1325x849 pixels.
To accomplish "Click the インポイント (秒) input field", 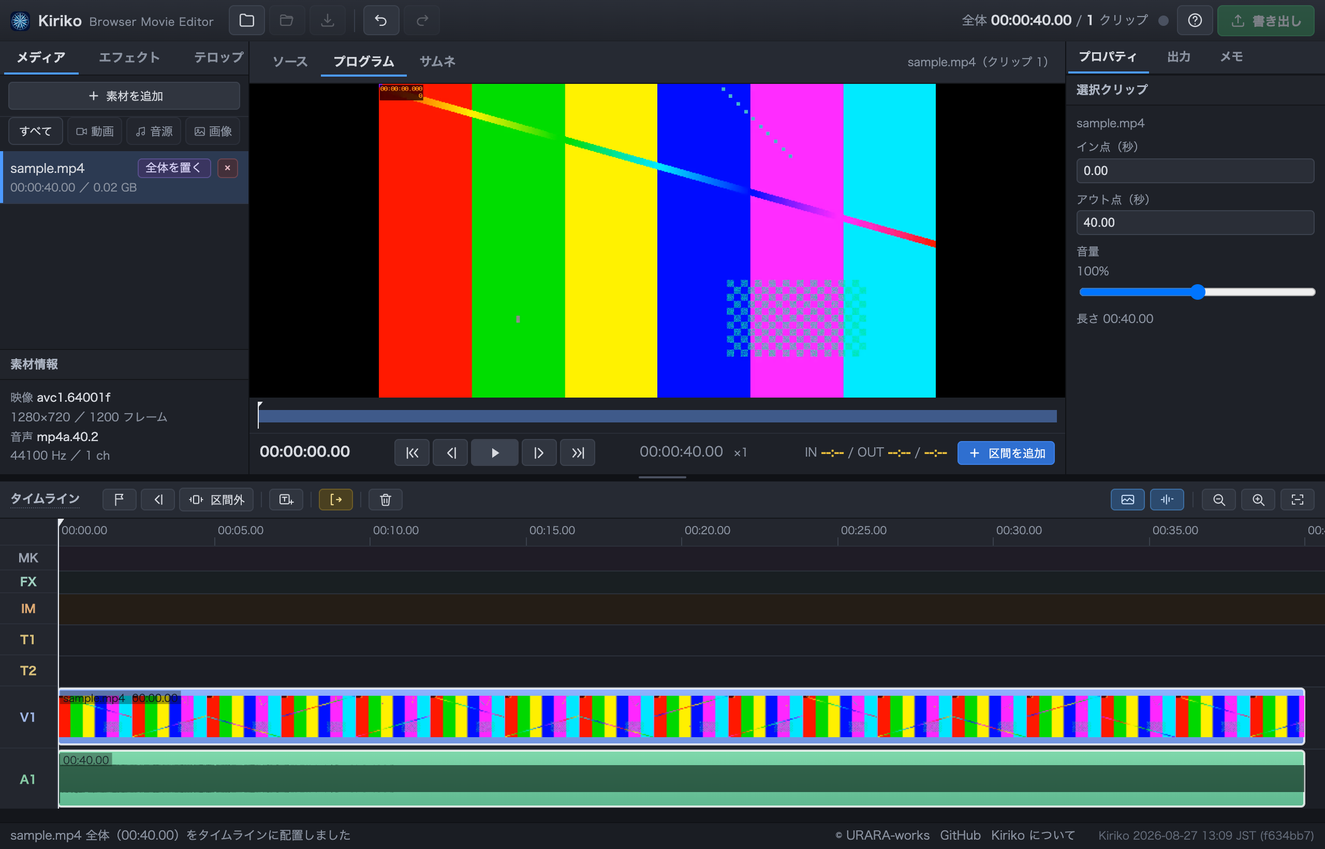I will [1195, 171].
